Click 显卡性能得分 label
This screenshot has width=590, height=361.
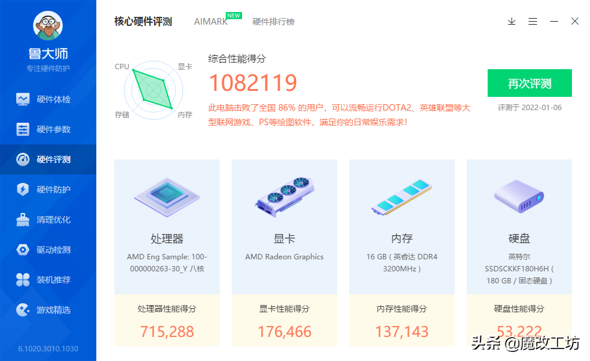click(x=284, y=309)
